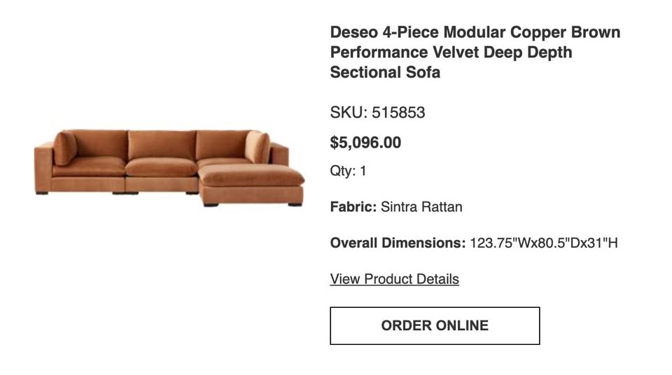This screenshot has width=672, height=375.
Task: Click the bold Fabric label
Action: pyautogui.click(x=353, y=207)
